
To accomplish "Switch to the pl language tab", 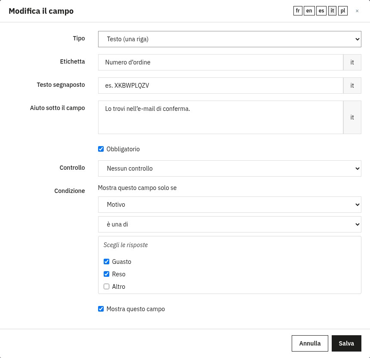I will pyautogui.click(x=343, y=11).
